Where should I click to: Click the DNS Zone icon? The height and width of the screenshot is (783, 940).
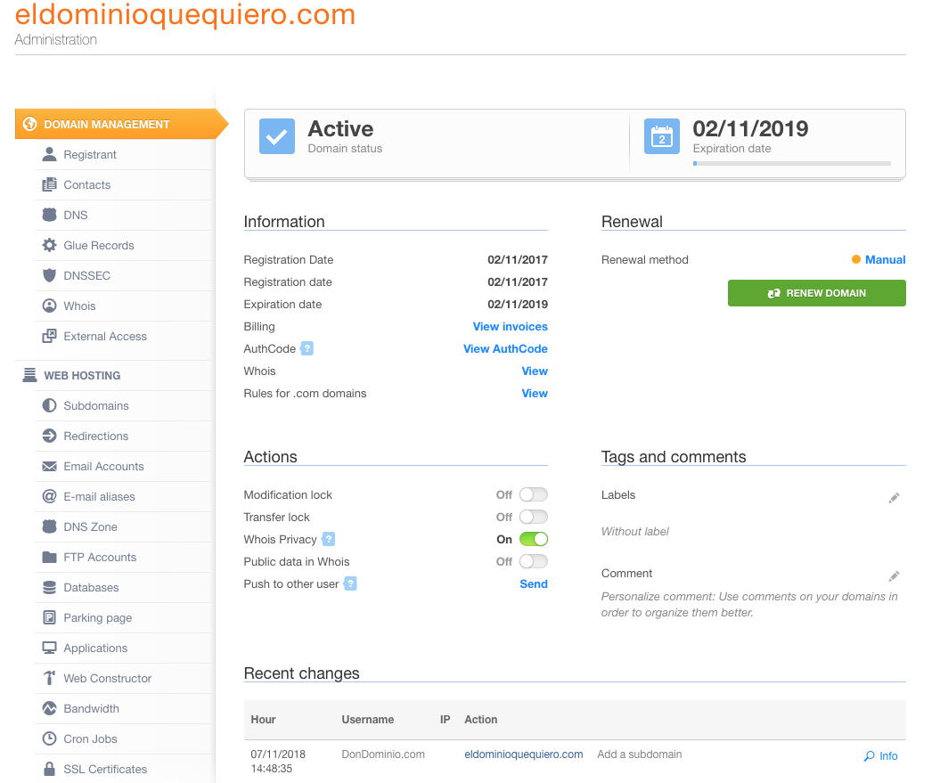(49, 526)
